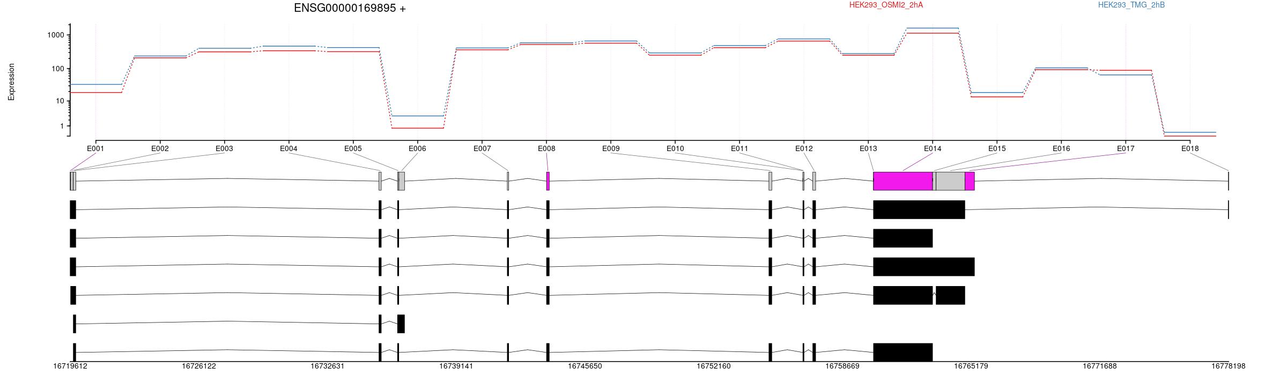Click genomic coordinate 16739141
The height and width of the screenshot is (375, 1287).
pyautogui.click(x=456, y=366)
